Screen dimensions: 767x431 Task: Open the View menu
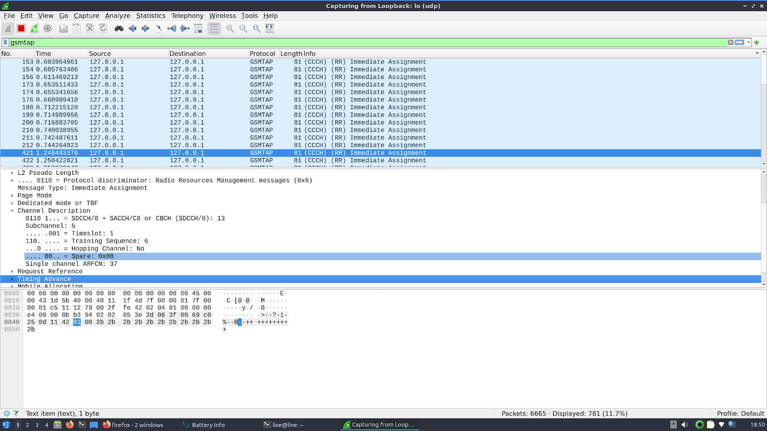pos(46,16)
